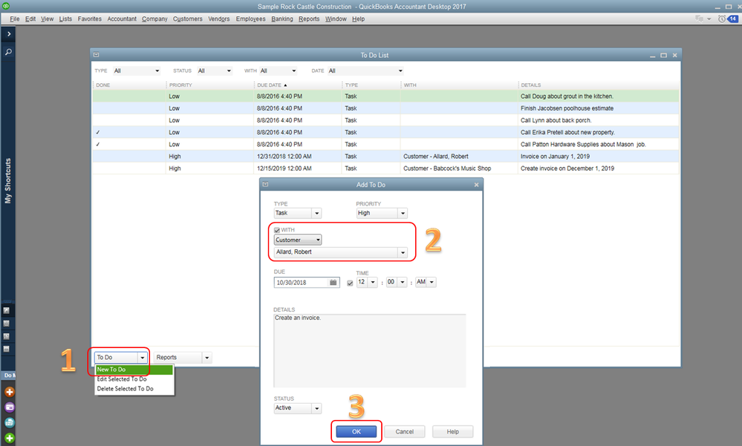Select the row 'Create invoice on December 1, 2019'
742x446 pixels.
tap(385, 168)
